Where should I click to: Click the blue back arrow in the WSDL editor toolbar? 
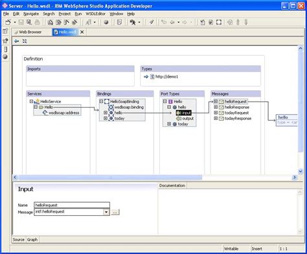point(17,41)
